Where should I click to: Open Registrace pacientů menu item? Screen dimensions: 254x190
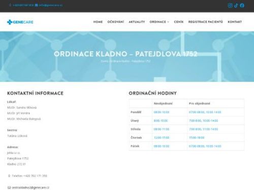(206, 22)
